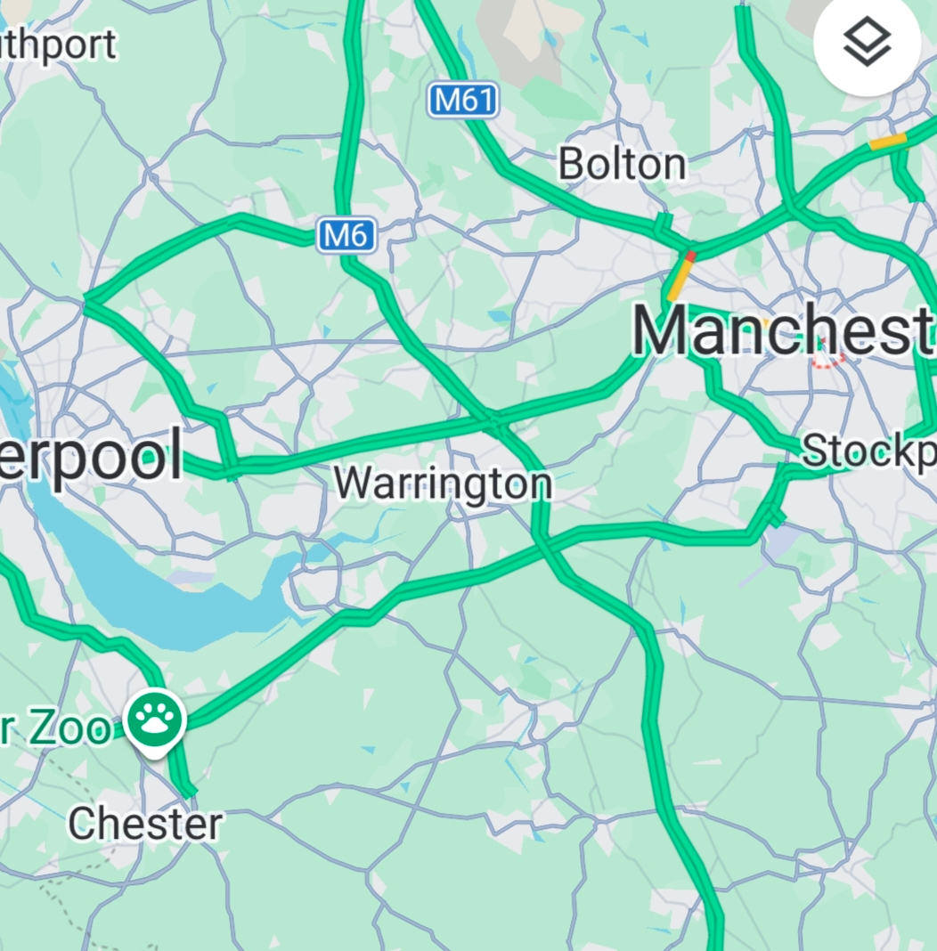Image resolution: width=937 pixels, height=951 pixels.
Task: Select the M61 motorway shield
Action: click(x=463, y=100)
